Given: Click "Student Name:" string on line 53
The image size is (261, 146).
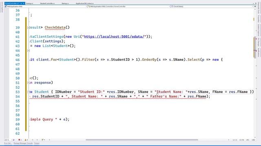Looking at the screenshot, I should pyautogui.click(x=171, y=92).
